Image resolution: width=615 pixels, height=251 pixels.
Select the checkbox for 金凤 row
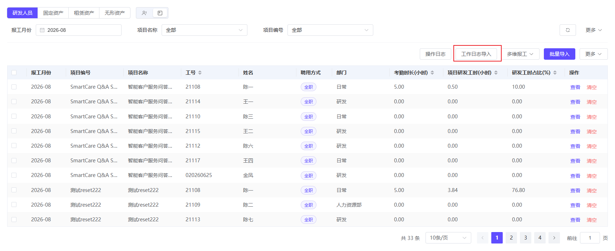click(x=14, y=175)
